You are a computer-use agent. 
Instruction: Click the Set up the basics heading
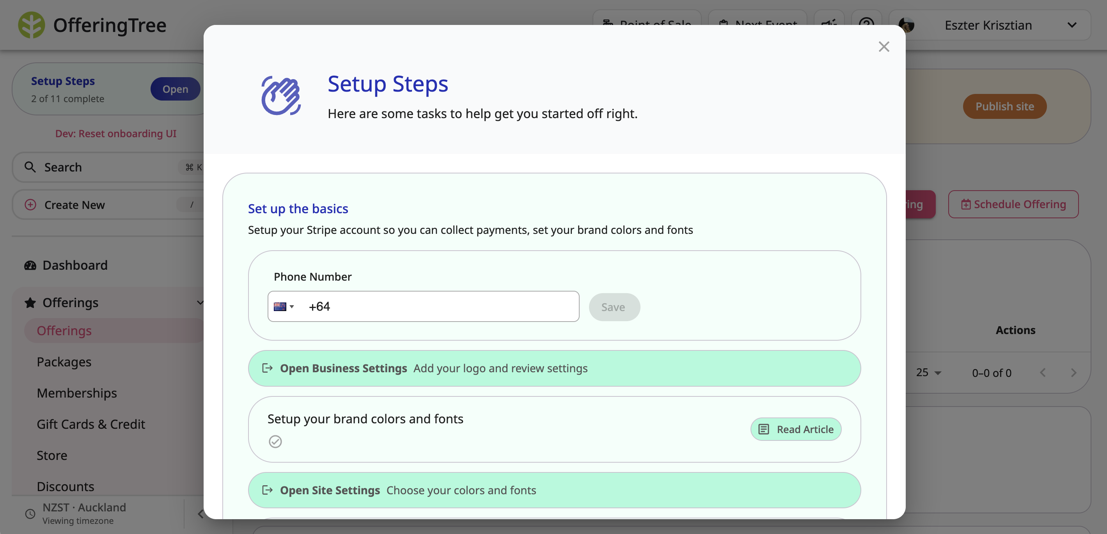(x=298, y=209)
